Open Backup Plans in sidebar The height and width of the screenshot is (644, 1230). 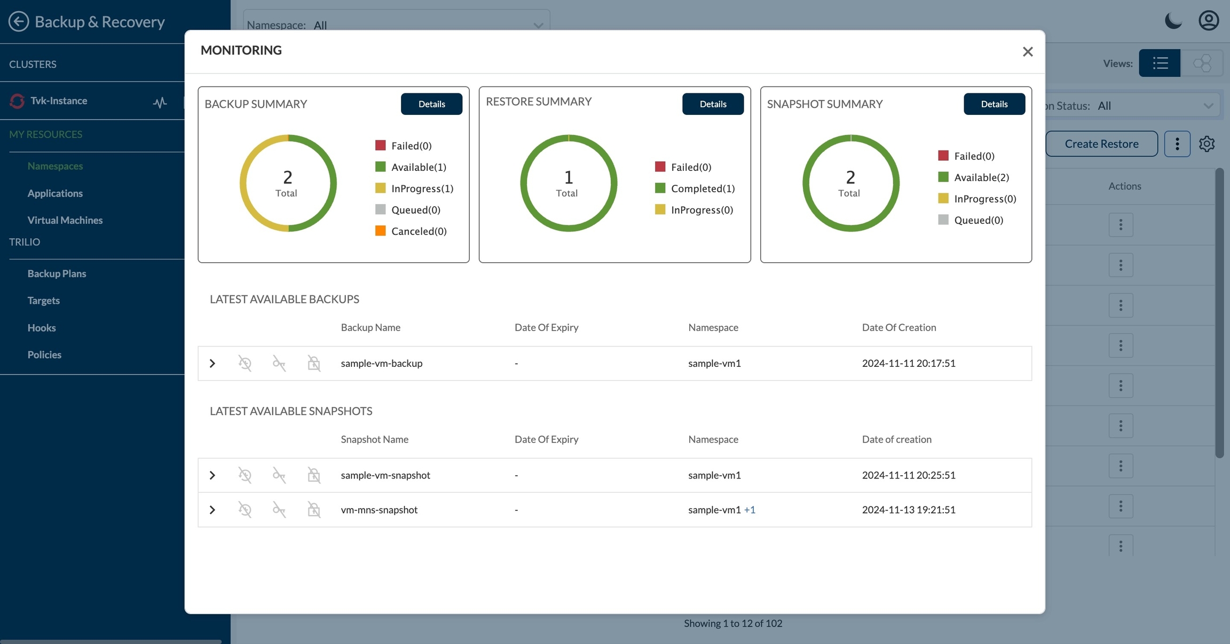[x=57, y=273]
